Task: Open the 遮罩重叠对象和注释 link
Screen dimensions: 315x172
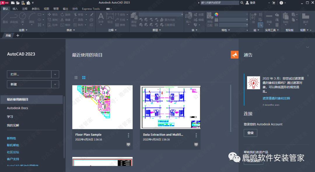Action: coord(276,98)
